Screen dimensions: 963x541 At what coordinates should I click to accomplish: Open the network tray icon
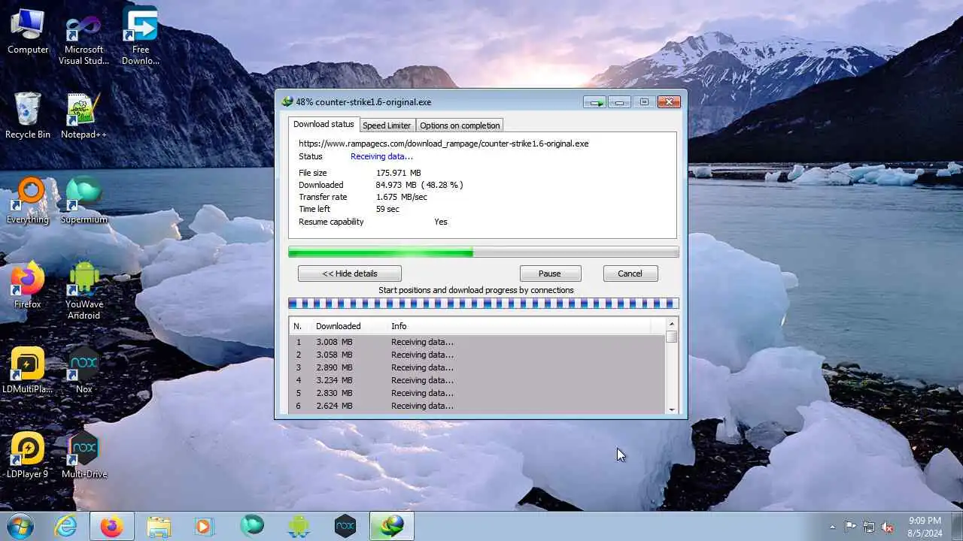pyautogui.click(x=869, y=527)
